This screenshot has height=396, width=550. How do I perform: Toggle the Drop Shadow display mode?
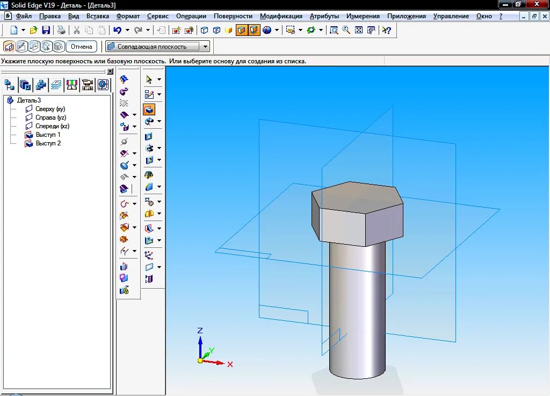[254, 30]
